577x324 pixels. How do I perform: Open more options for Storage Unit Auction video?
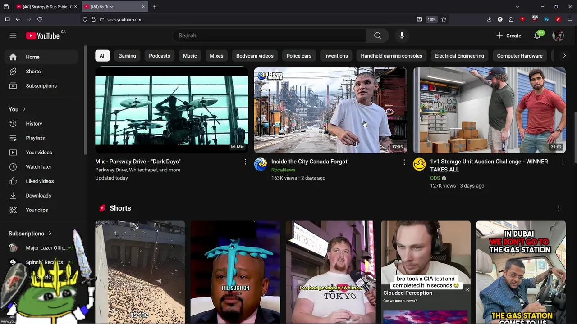pyautogui.click(x=563, y=162)
